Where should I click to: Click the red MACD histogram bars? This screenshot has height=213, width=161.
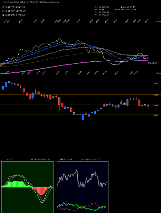pos(41,191)
